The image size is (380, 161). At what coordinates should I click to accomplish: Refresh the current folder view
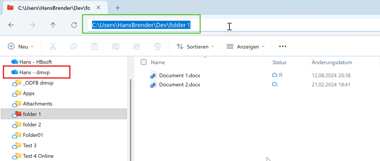(x=74, y=25)
